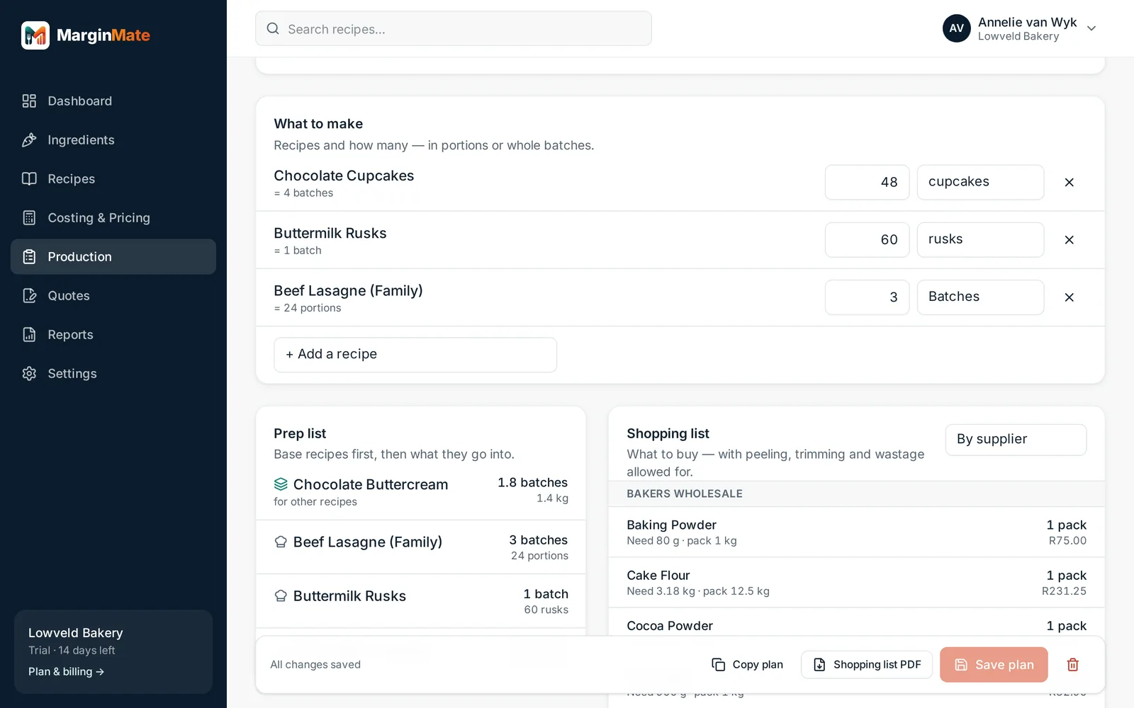Click the '1.8 batches' prep value
Viewport: 1134px width, 708px height.
coord(533,483)
